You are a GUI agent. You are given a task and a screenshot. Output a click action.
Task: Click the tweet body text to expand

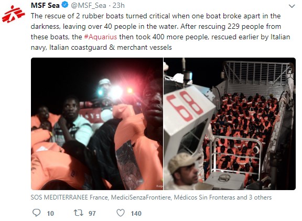tap(160, 31)
